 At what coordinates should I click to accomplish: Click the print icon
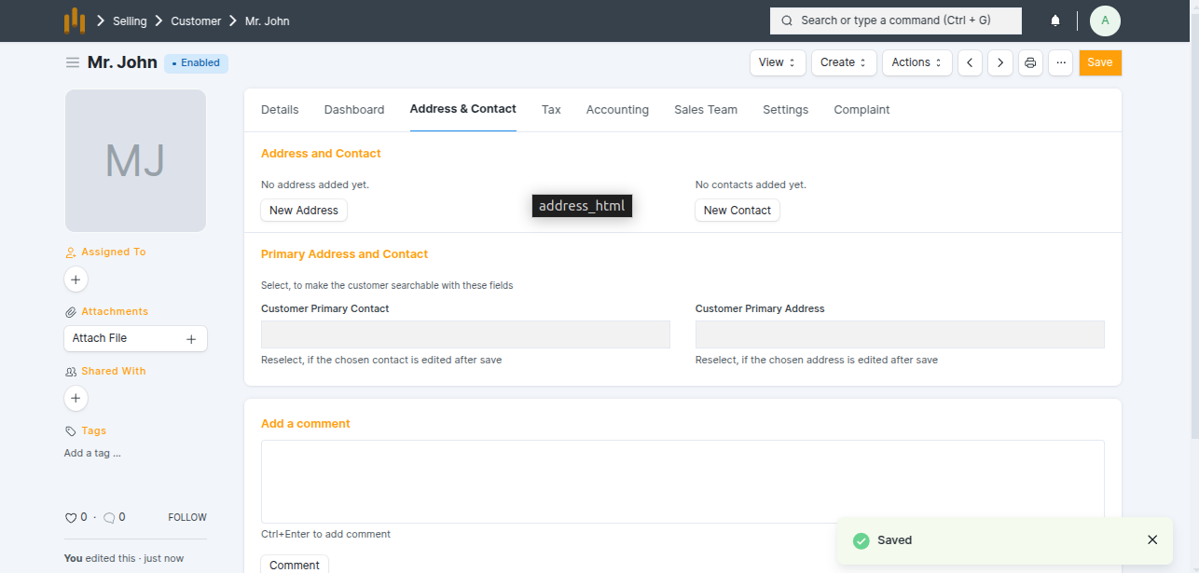click(1030, 62)
